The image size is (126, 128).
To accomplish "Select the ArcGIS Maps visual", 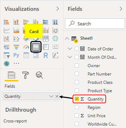I will (x=7, y=64).
